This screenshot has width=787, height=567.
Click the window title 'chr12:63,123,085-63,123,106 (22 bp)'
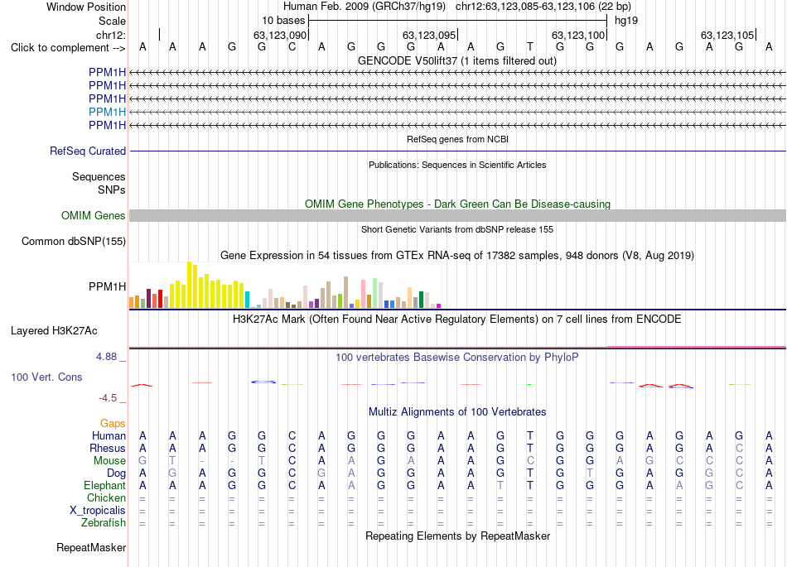coord(543,7)
